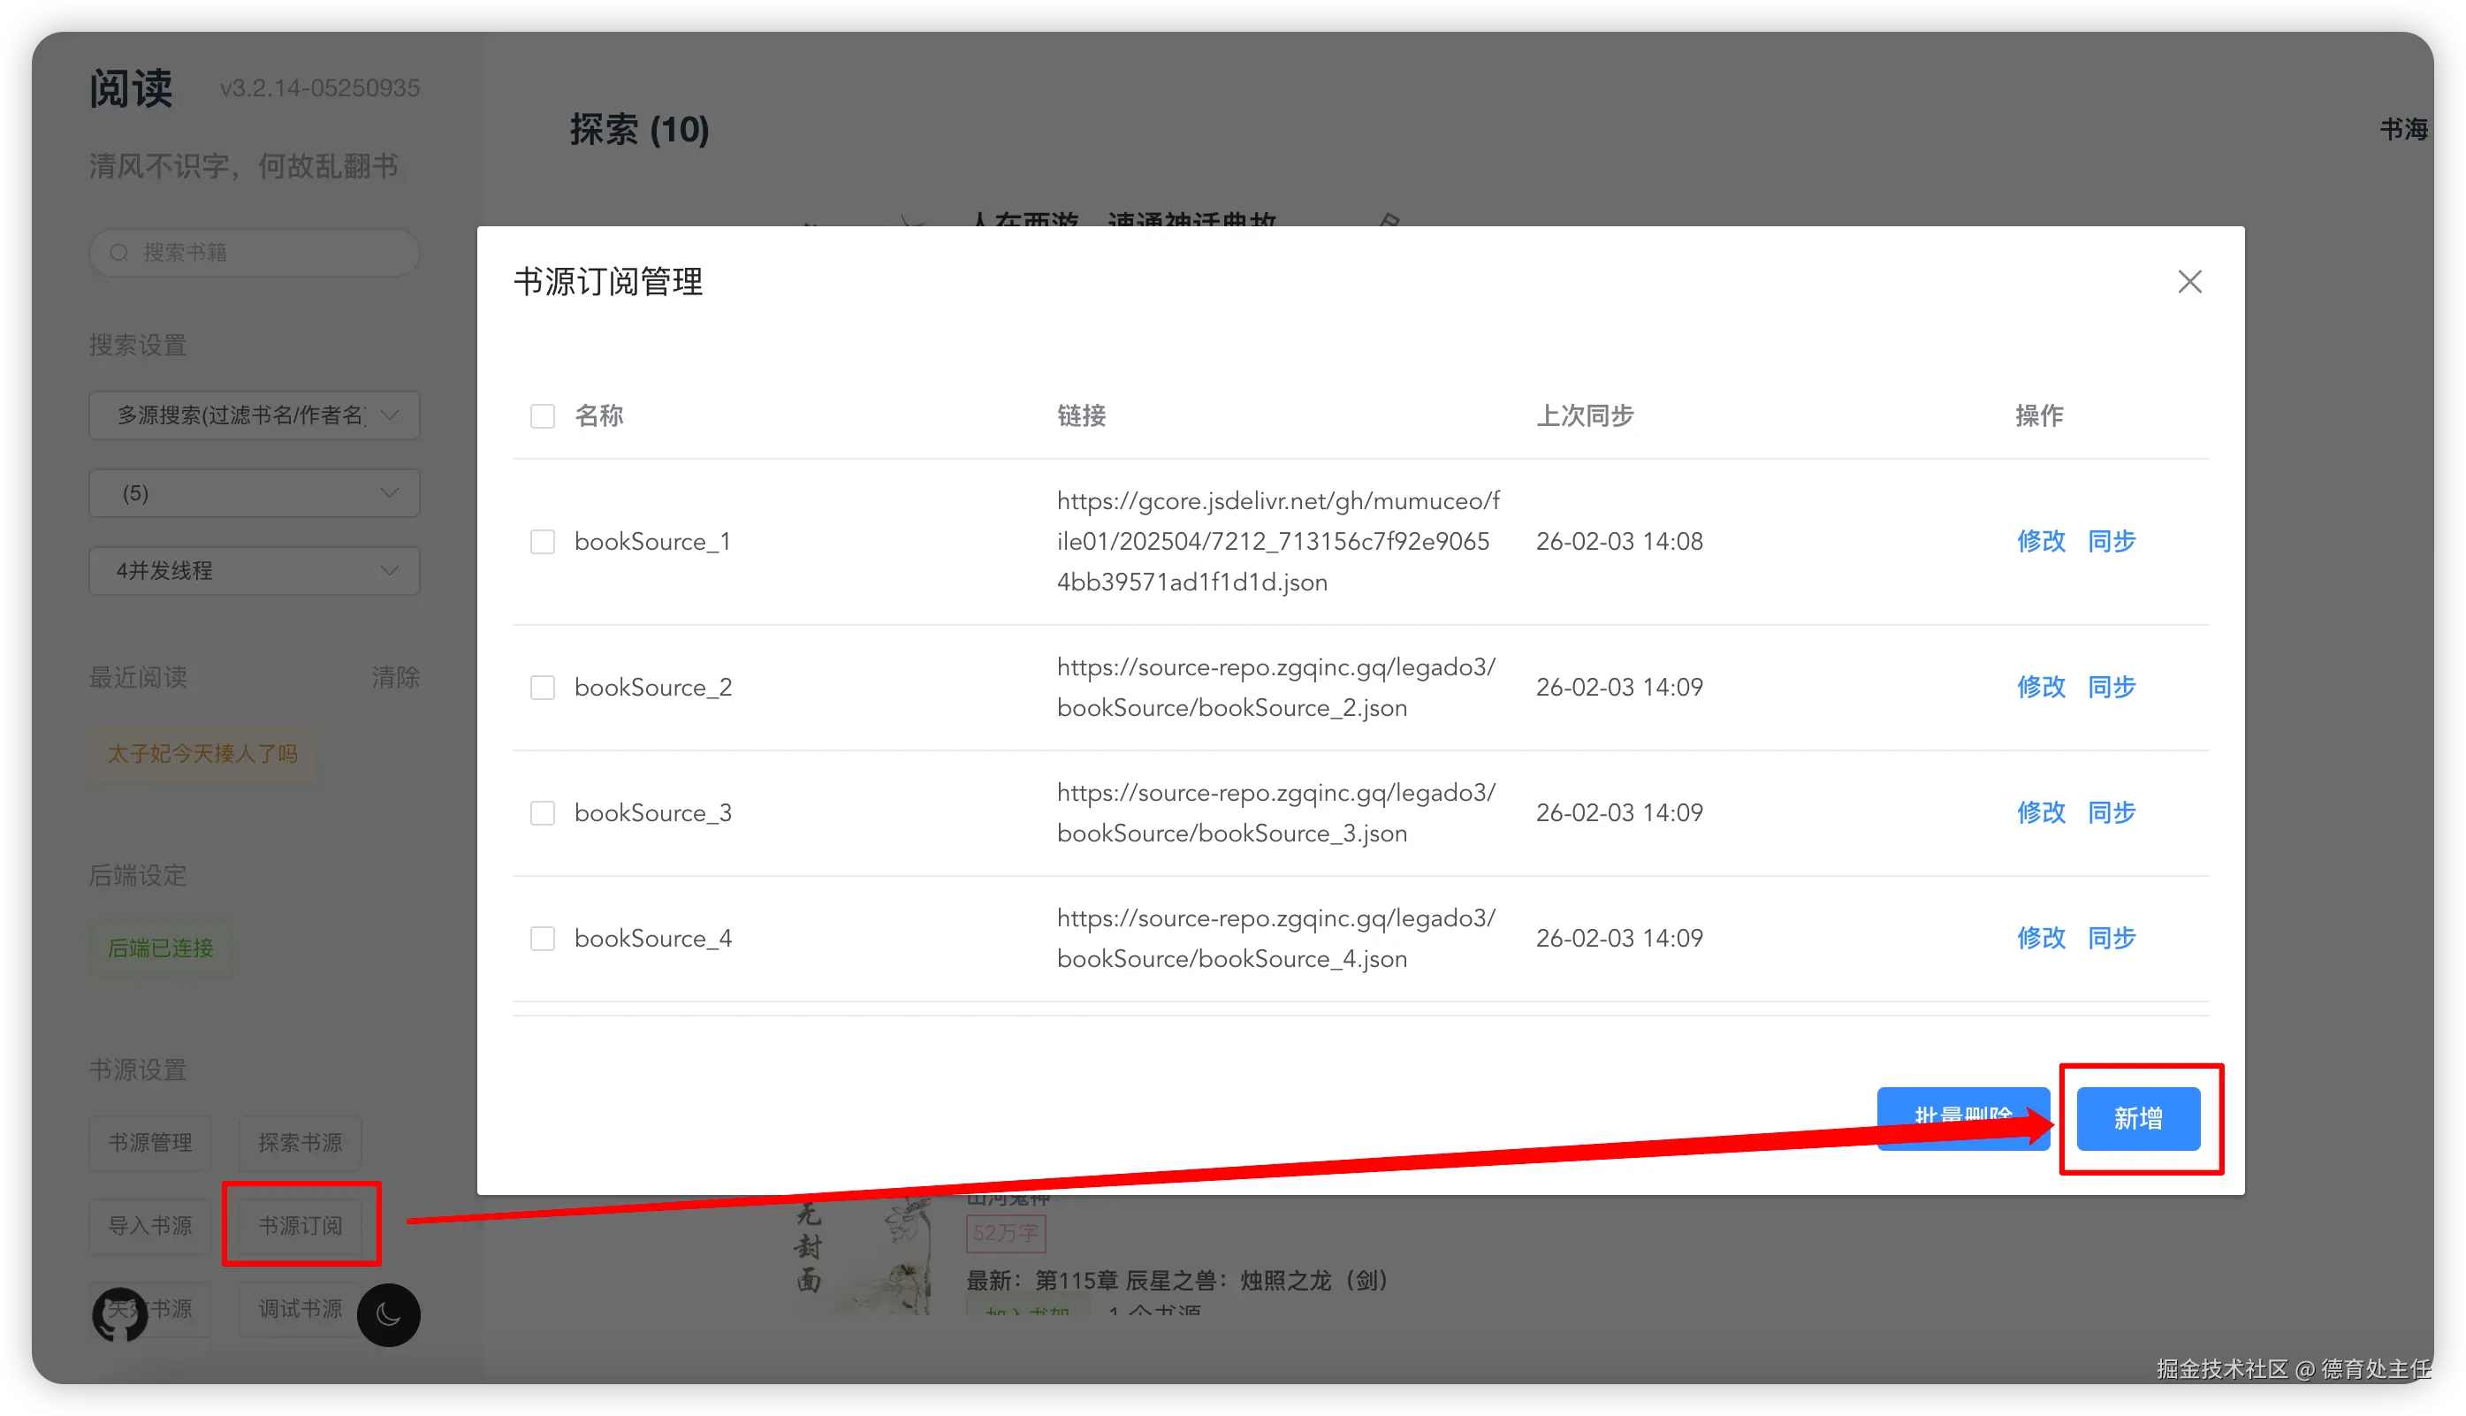Screen dimensions: 2466x1416
Task: Click the search magnifier icon
Action: [x=119, y=253]
